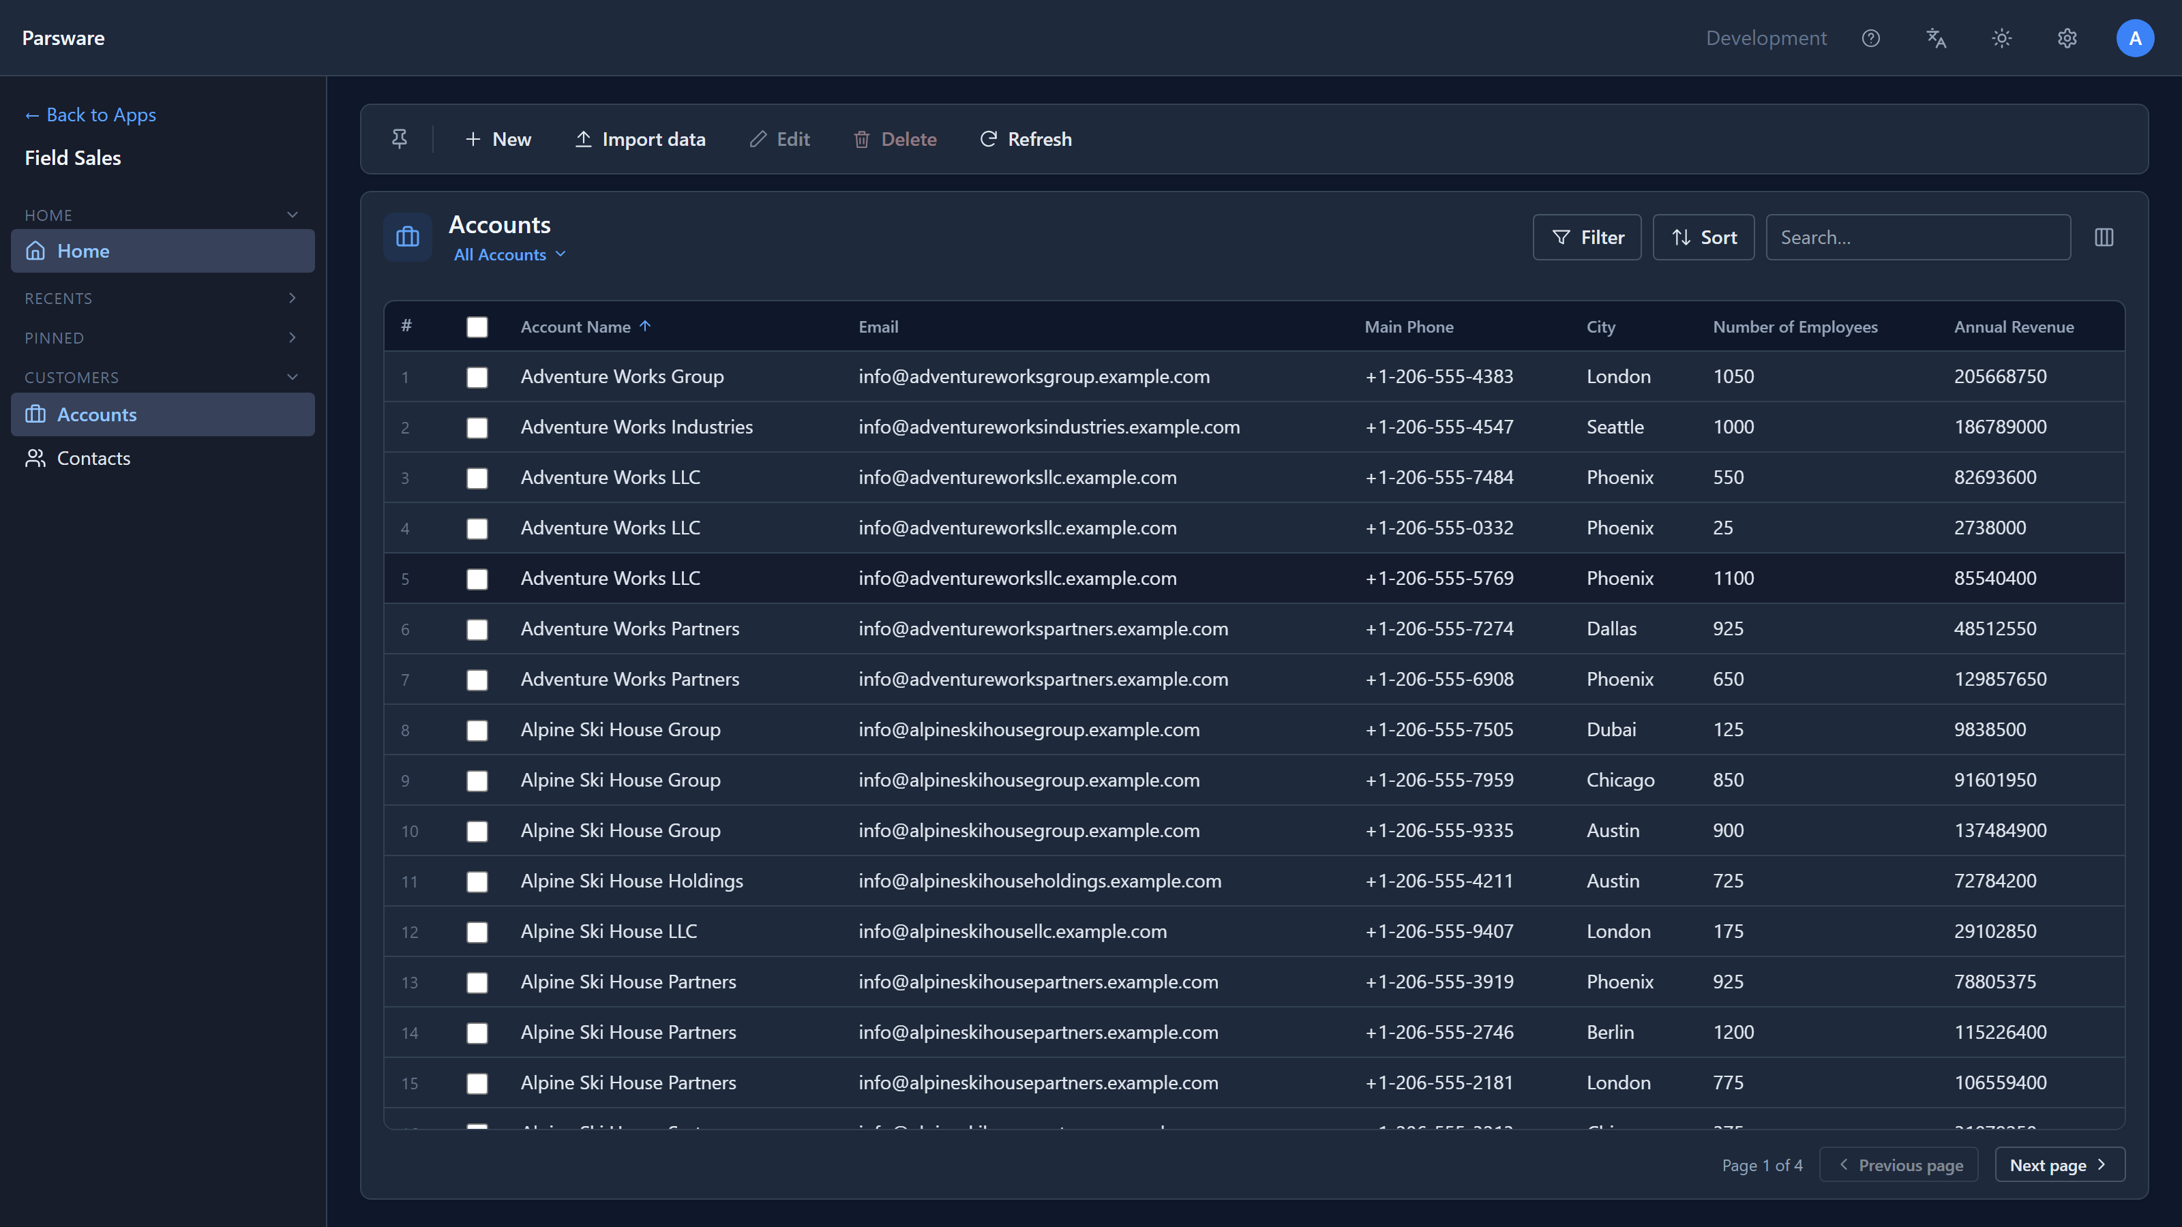Click Import data button
The image size is (2182, 1227).
(x=640, y=139)
